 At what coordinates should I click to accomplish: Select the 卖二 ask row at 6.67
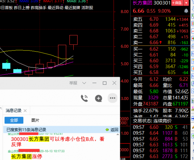click(x=160, y=37)
